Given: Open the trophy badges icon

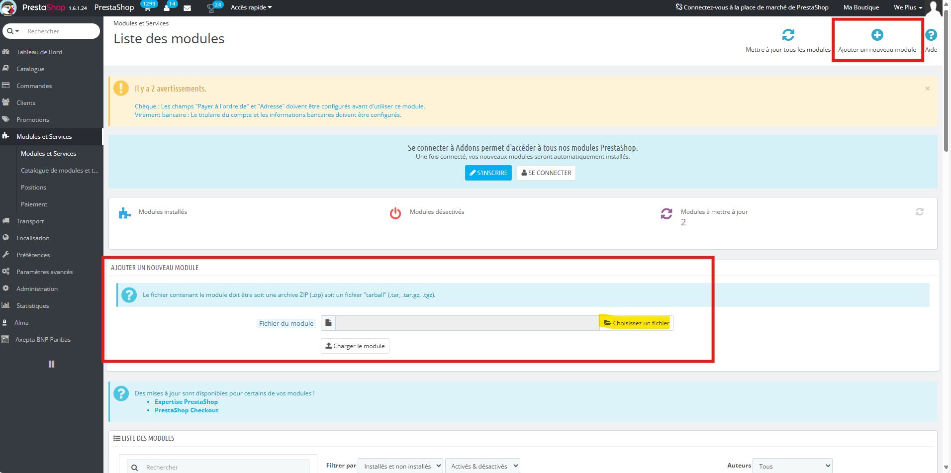Looking at the screenshot, I should click(x=211, y=8).
